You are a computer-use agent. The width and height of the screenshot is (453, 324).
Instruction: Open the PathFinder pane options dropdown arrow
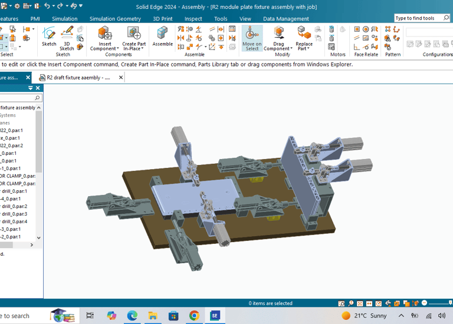coord(31,88)
